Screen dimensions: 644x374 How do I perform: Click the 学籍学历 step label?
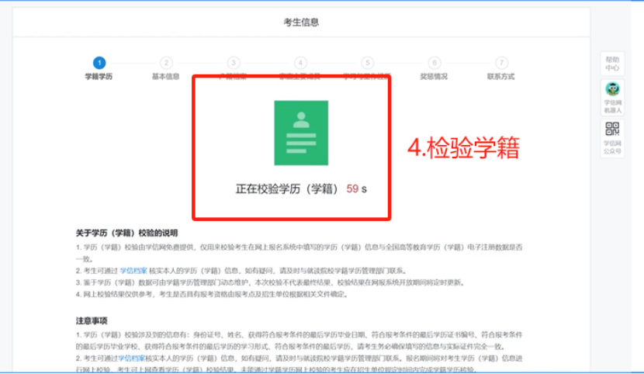tap(99, 77)
